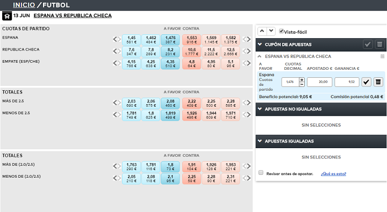Lay Menos de (2.0/2.5) at odds 2,25
The image size is (387, 212).
point(191,179)
